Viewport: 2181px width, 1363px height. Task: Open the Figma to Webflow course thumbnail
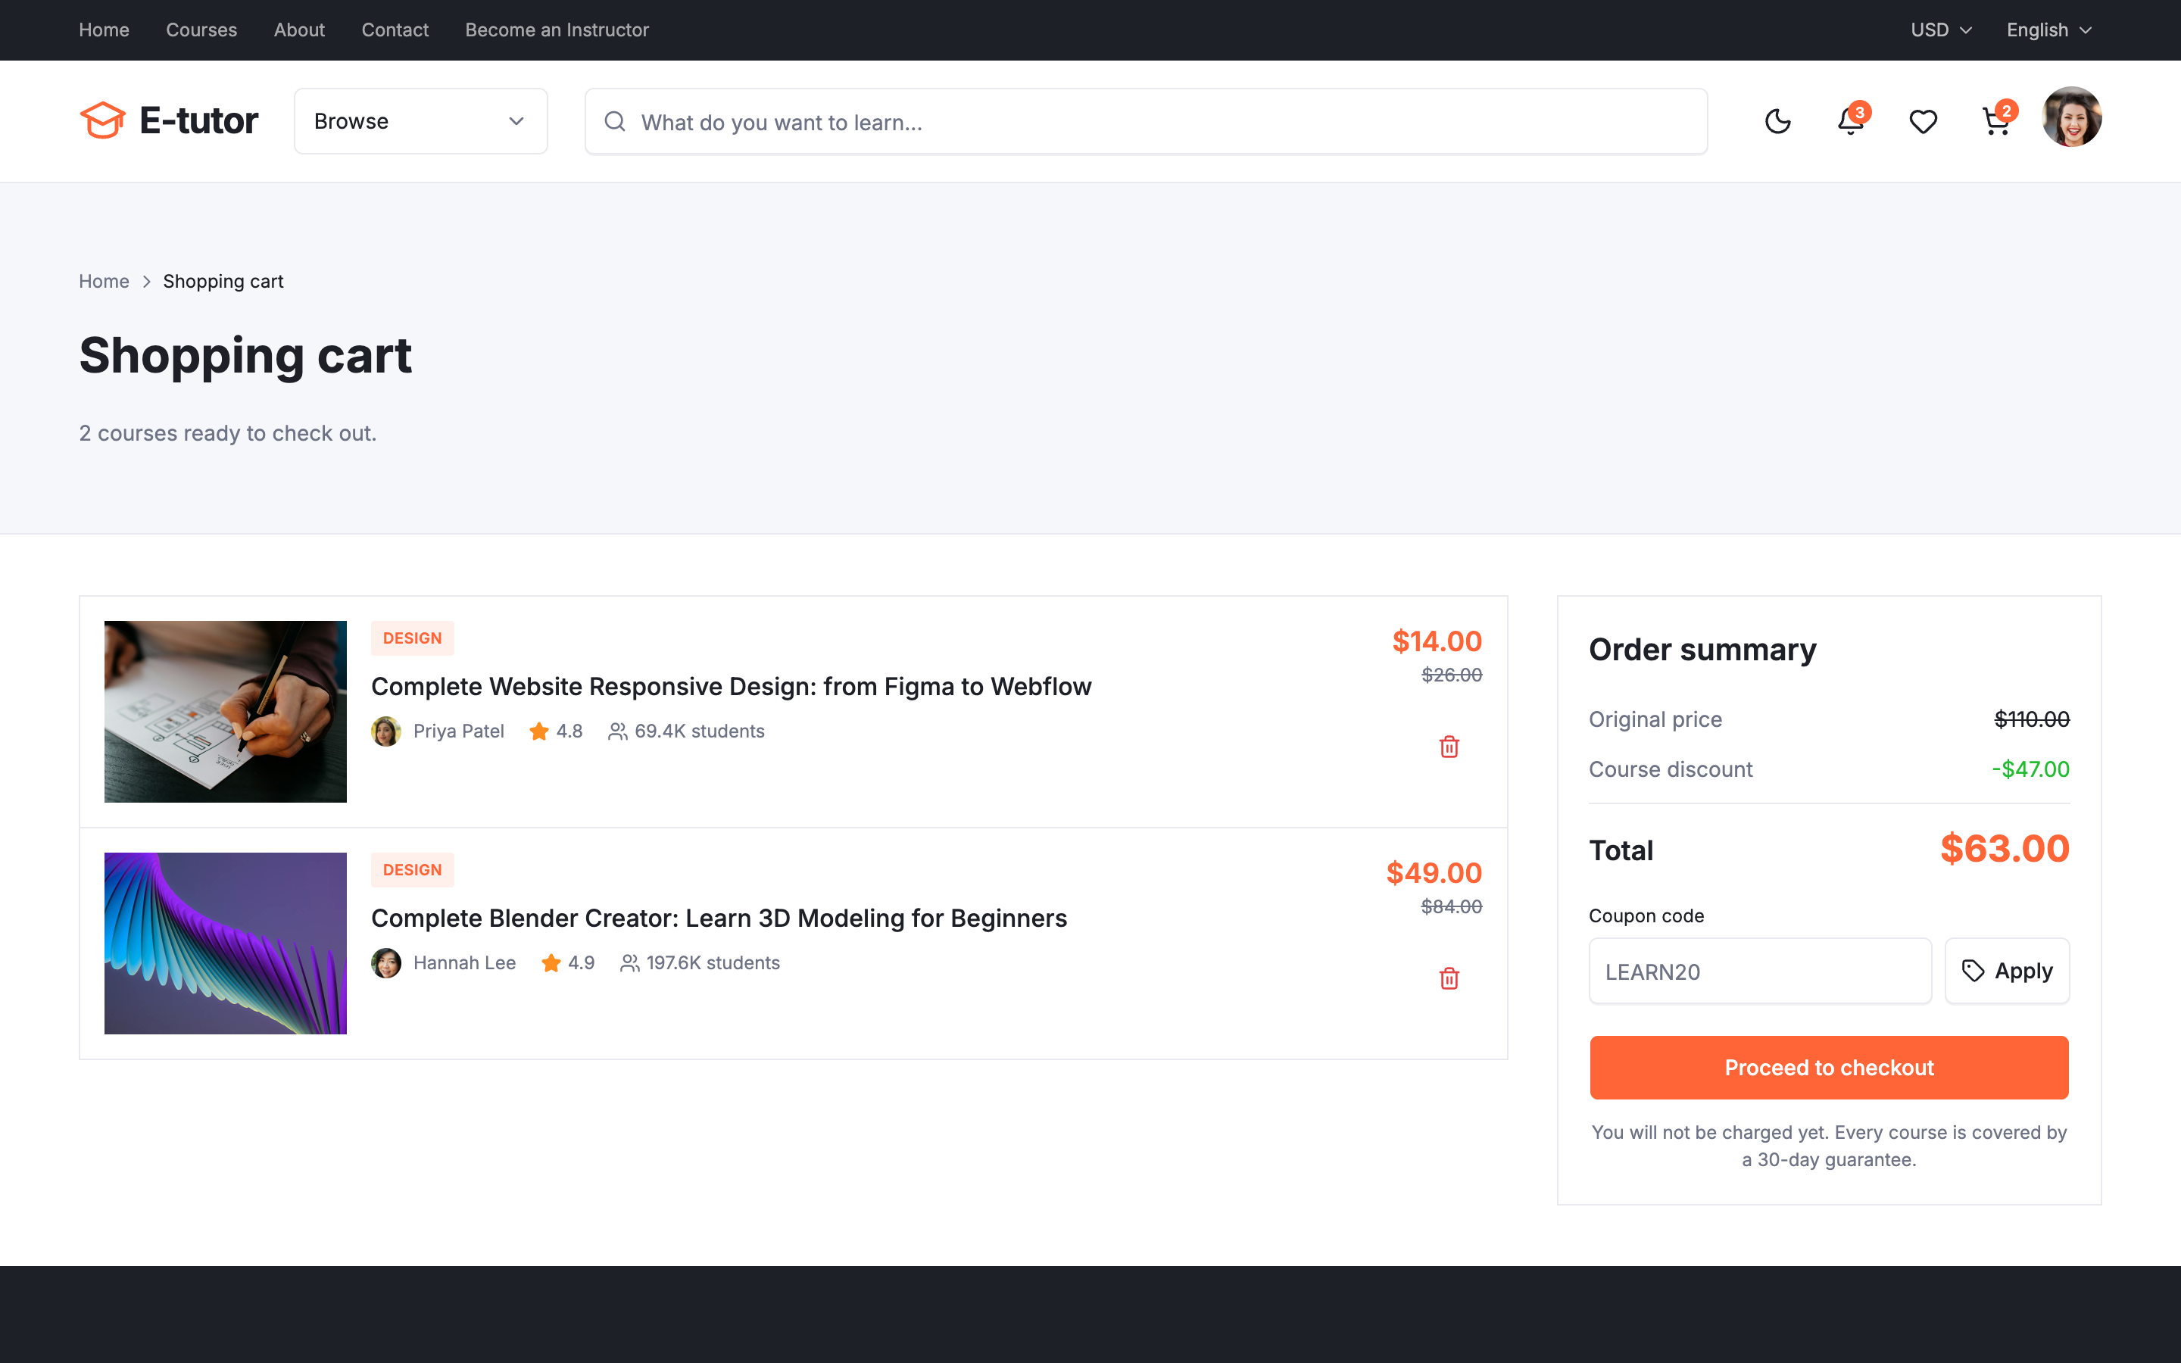click(226, 711)
